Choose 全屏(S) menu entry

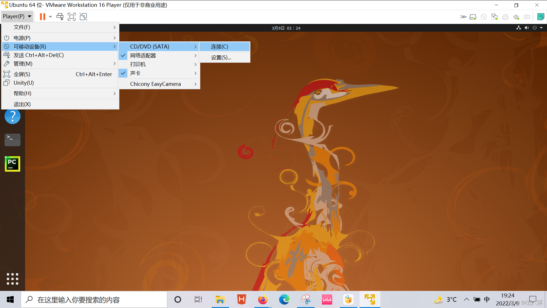[x=60, y=74]
